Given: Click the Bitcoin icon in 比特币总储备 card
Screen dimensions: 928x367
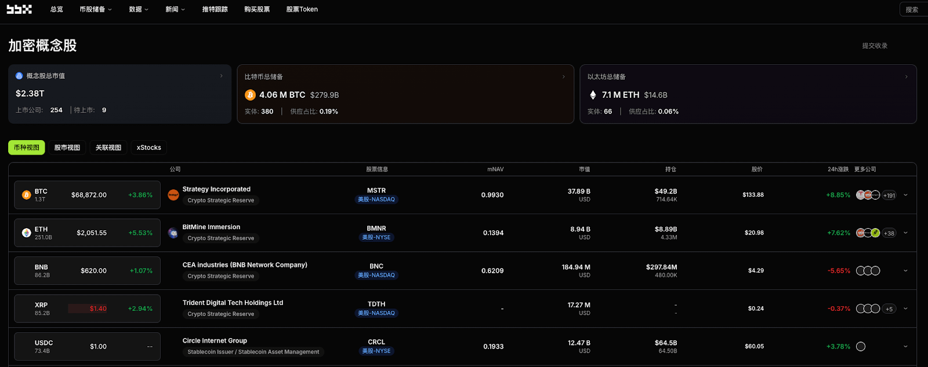Looking at the screenshot, I should [x=250, y=95].
